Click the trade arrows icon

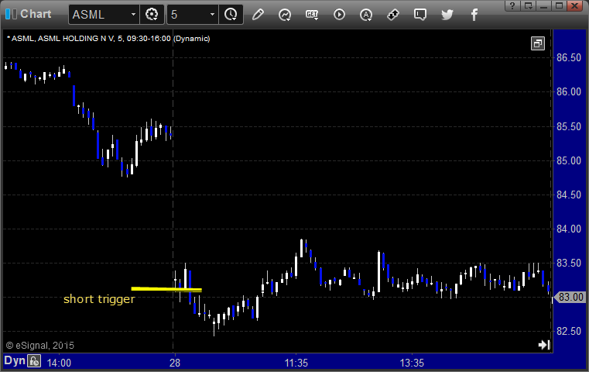[393, 15]
